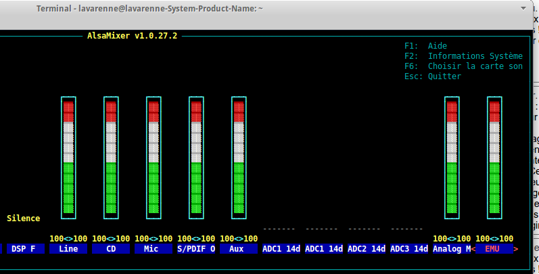Click the 100<>100 value above S/PDIF O
This screenshot has width=539, height=274.
click(x=196, y=239)
